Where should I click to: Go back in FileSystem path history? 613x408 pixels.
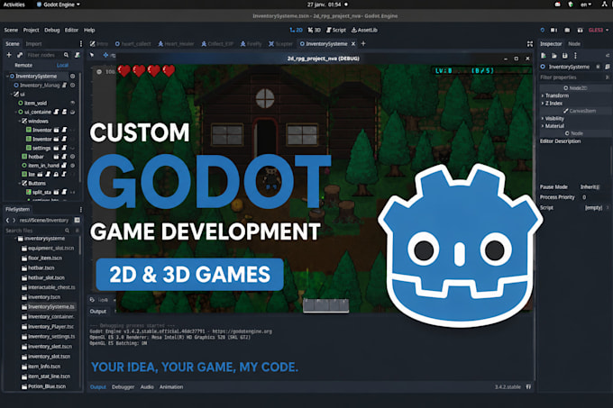7,220
